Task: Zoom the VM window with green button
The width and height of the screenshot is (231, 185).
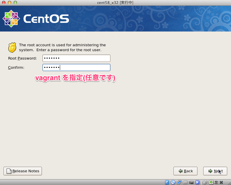Action: 15,3
